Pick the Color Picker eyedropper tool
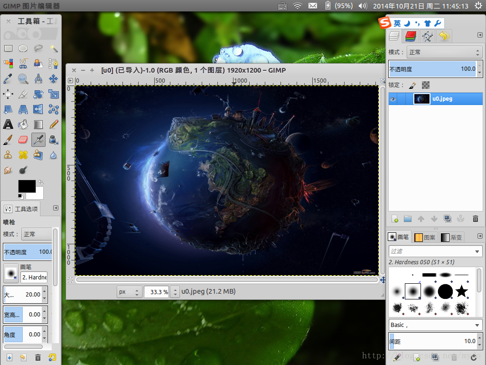The image size is (486, 365). tap(8, 79)
